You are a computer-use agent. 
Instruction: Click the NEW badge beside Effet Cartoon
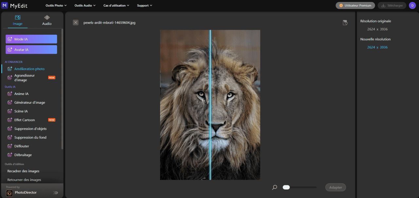[x=52, y=120]
